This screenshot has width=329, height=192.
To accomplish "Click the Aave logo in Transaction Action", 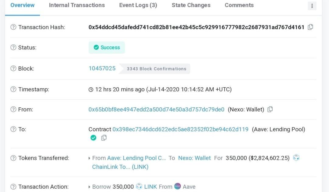I will (x=178, y=186).
